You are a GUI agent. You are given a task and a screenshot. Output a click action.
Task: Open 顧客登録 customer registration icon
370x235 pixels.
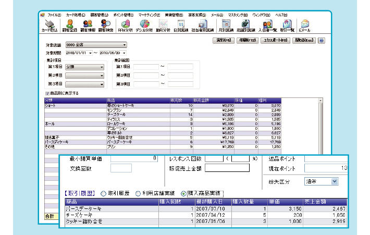[70, 26]
